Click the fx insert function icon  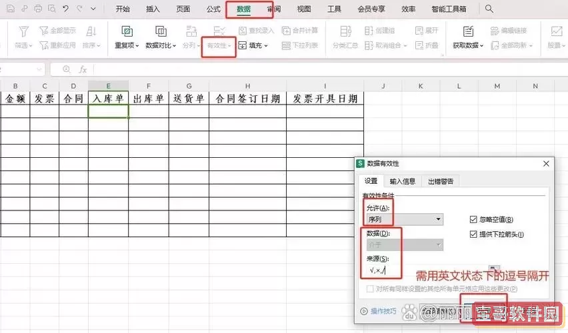click(83, 69)
